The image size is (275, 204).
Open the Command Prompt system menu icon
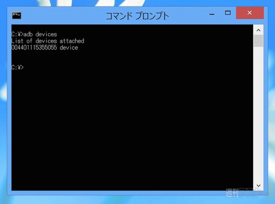pyautogui.click(x=16, y=15)
